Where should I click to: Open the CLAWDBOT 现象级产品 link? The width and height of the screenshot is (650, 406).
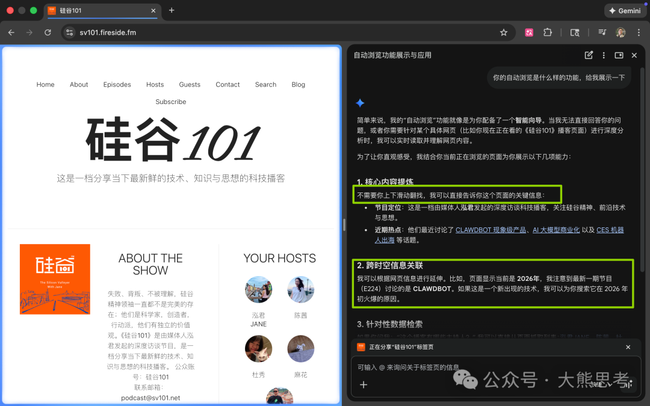[491, 229]
